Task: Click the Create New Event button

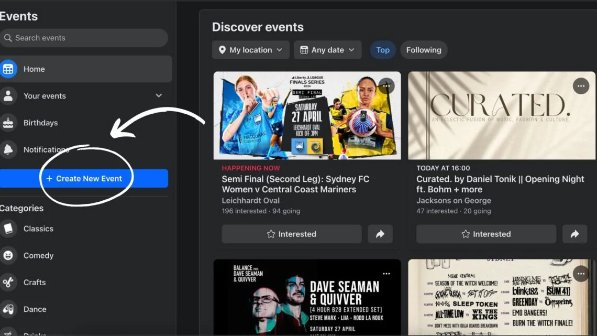Action: click(84, 178)
